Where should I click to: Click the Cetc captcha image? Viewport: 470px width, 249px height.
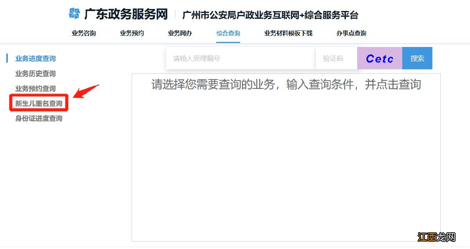pos(379,58)
